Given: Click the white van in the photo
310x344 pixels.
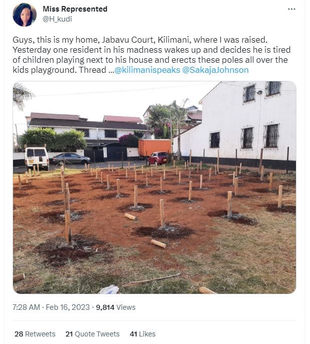Looking at the screenshot, I should coord(37,157).
